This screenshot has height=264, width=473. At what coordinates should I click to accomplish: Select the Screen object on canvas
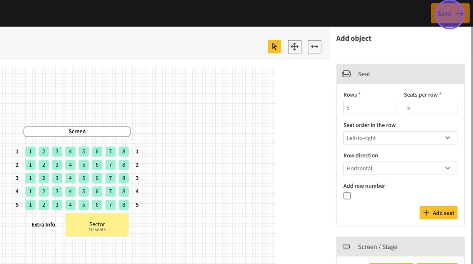[77, 132]
